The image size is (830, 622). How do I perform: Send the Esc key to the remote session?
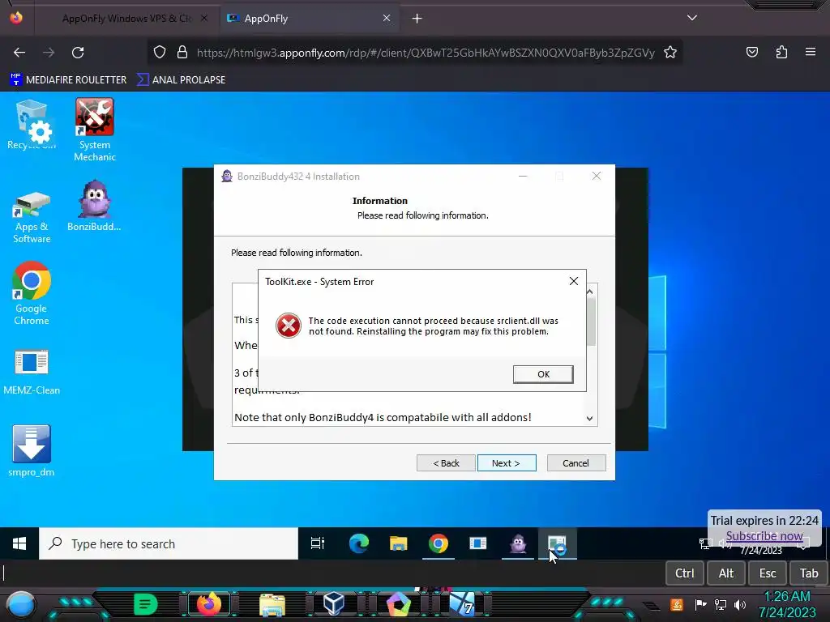(x=768, y=573)
